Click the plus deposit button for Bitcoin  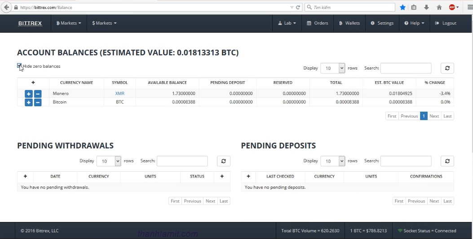tap(29, 102)
